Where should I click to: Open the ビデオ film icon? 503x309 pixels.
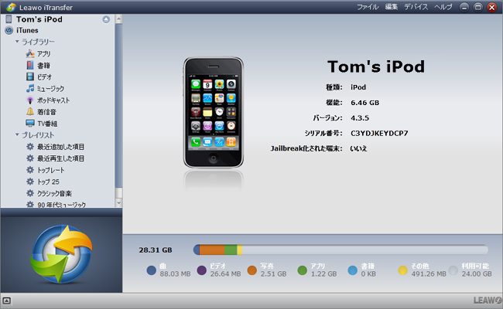[30, 76]
